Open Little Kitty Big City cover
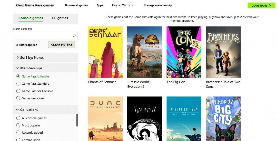Image resolution: width=277 pixels, height=141 pixels. point(223,119)
